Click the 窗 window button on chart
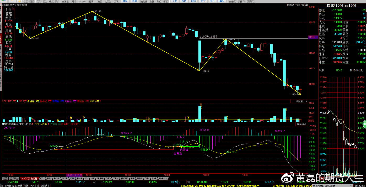This screenshot has height=187, width=367. click(303, 5)
